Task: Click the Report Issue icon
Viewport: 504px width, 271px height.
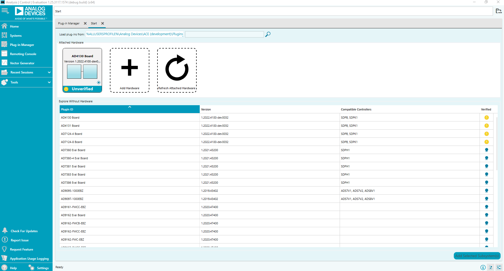Action: [5, 240]
